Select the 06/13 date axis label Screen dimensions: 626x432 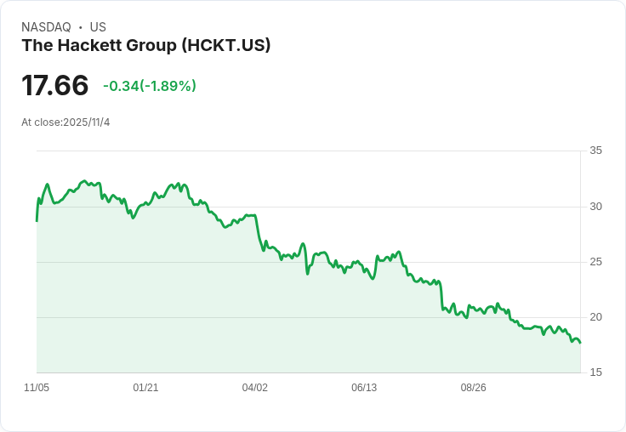tap(363, 388)
